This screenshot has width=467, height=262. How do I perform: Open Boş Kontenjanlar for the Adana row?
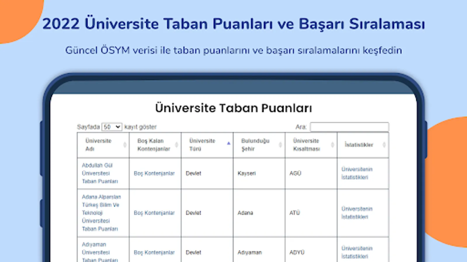tap(154, 213)
